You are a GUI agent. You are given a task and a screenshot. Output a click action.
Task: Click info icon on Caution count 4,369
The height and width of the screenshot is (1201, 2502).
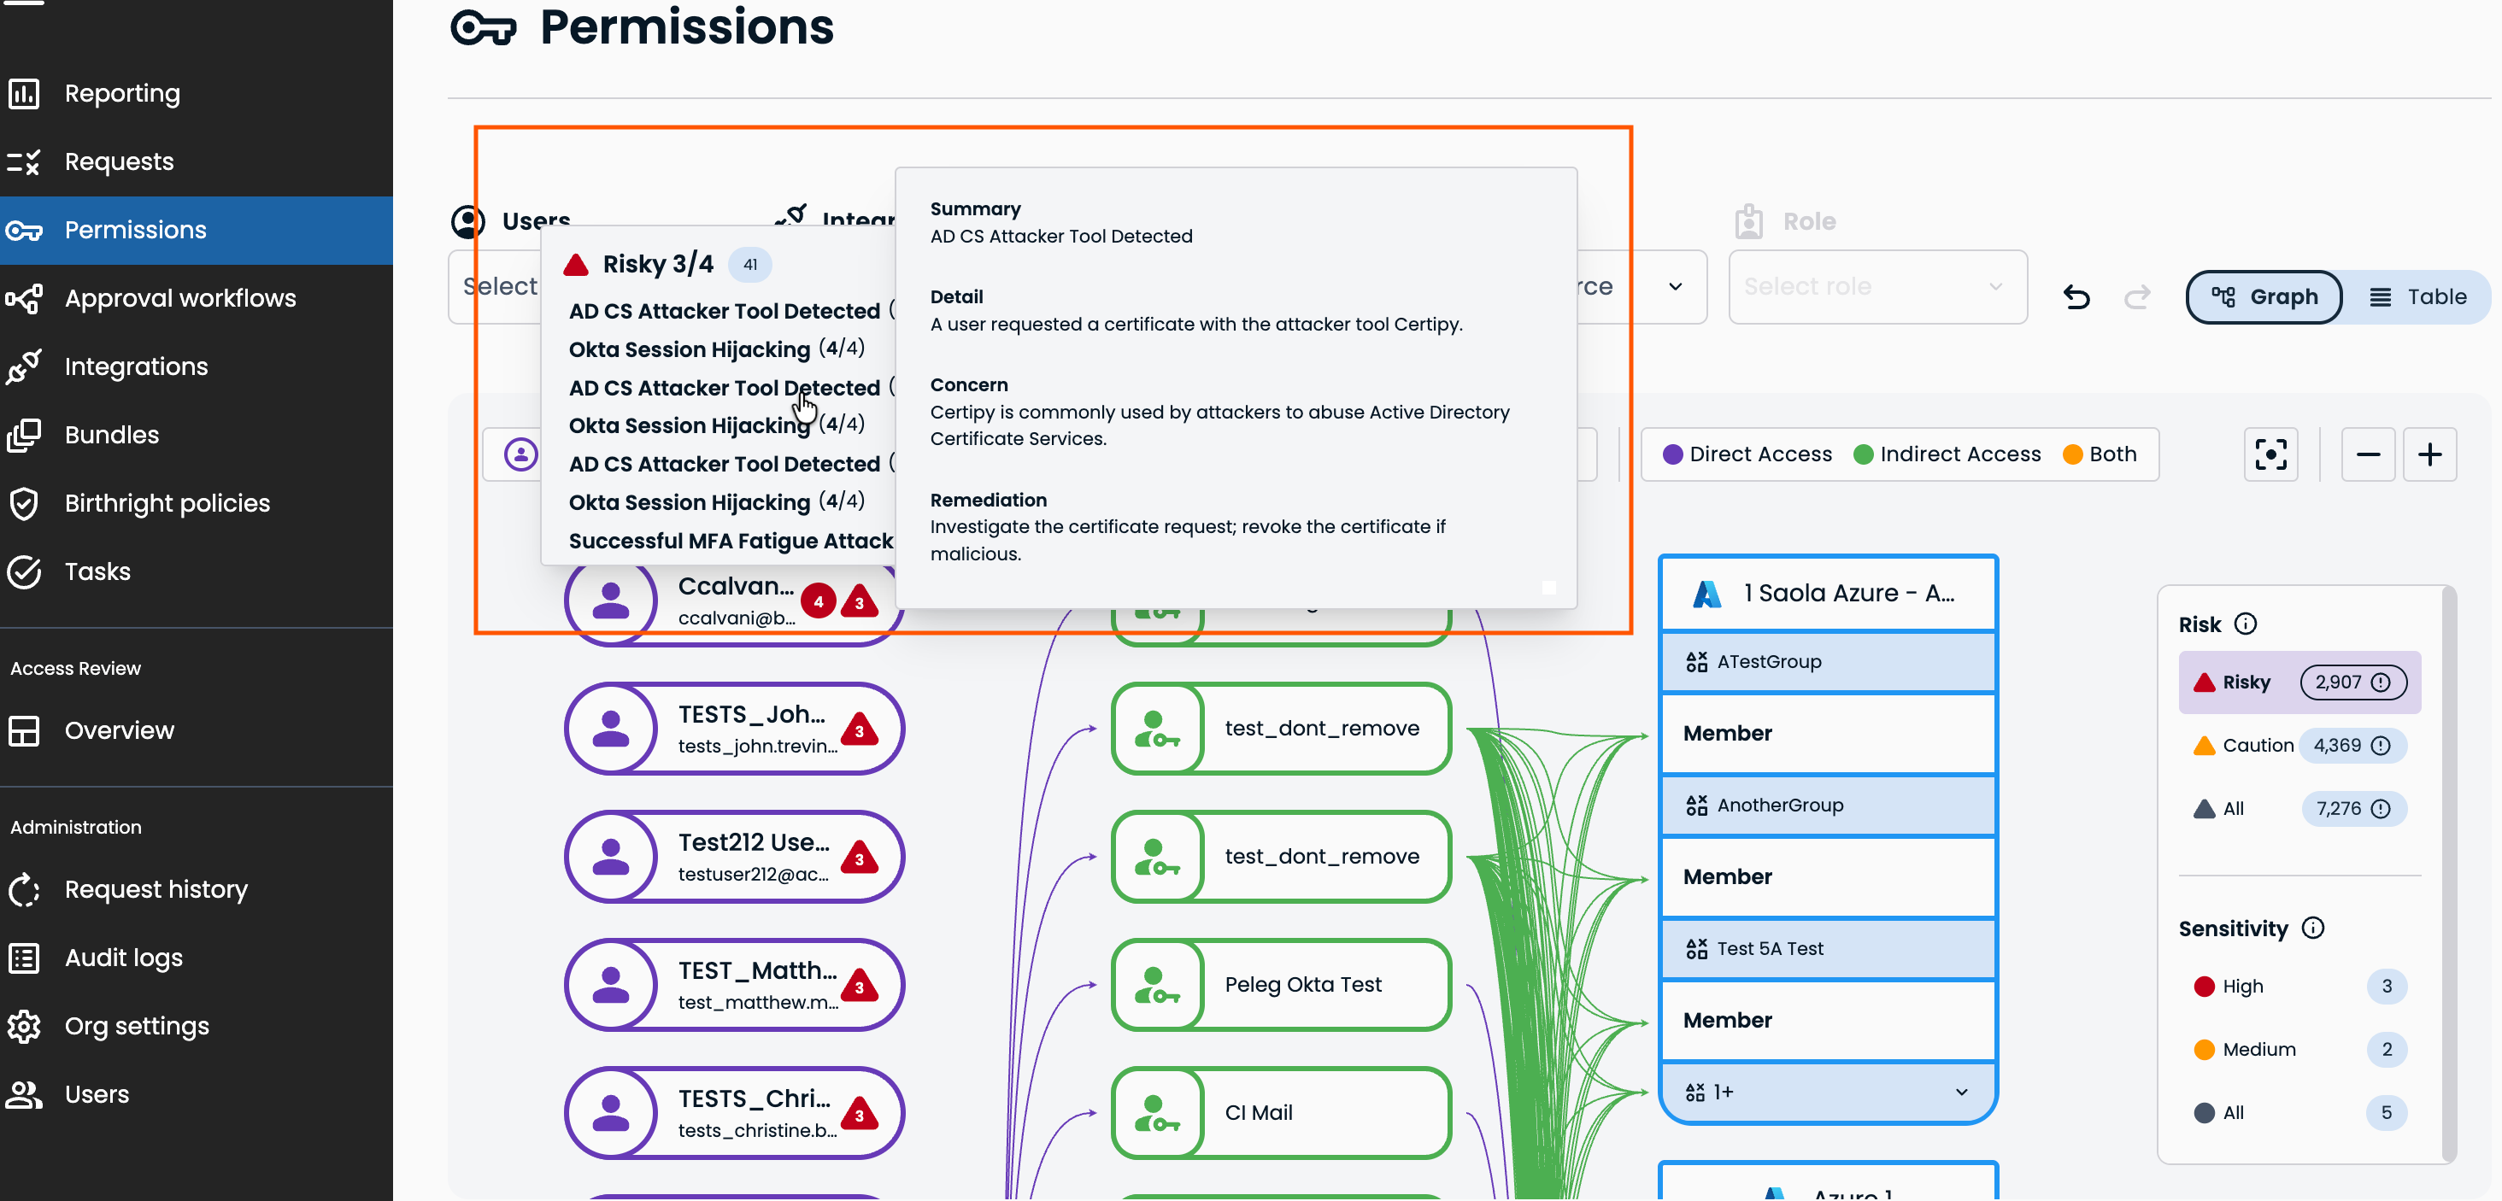point(2381,746)
